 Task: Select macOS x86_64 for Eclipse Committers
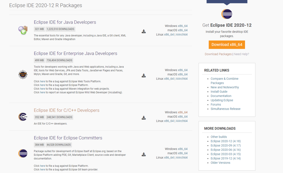[183, 153]
